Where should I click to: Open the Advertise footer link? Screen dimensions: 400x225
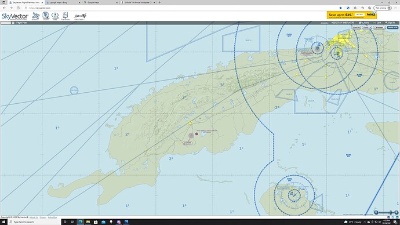click(x=52, y=217)
